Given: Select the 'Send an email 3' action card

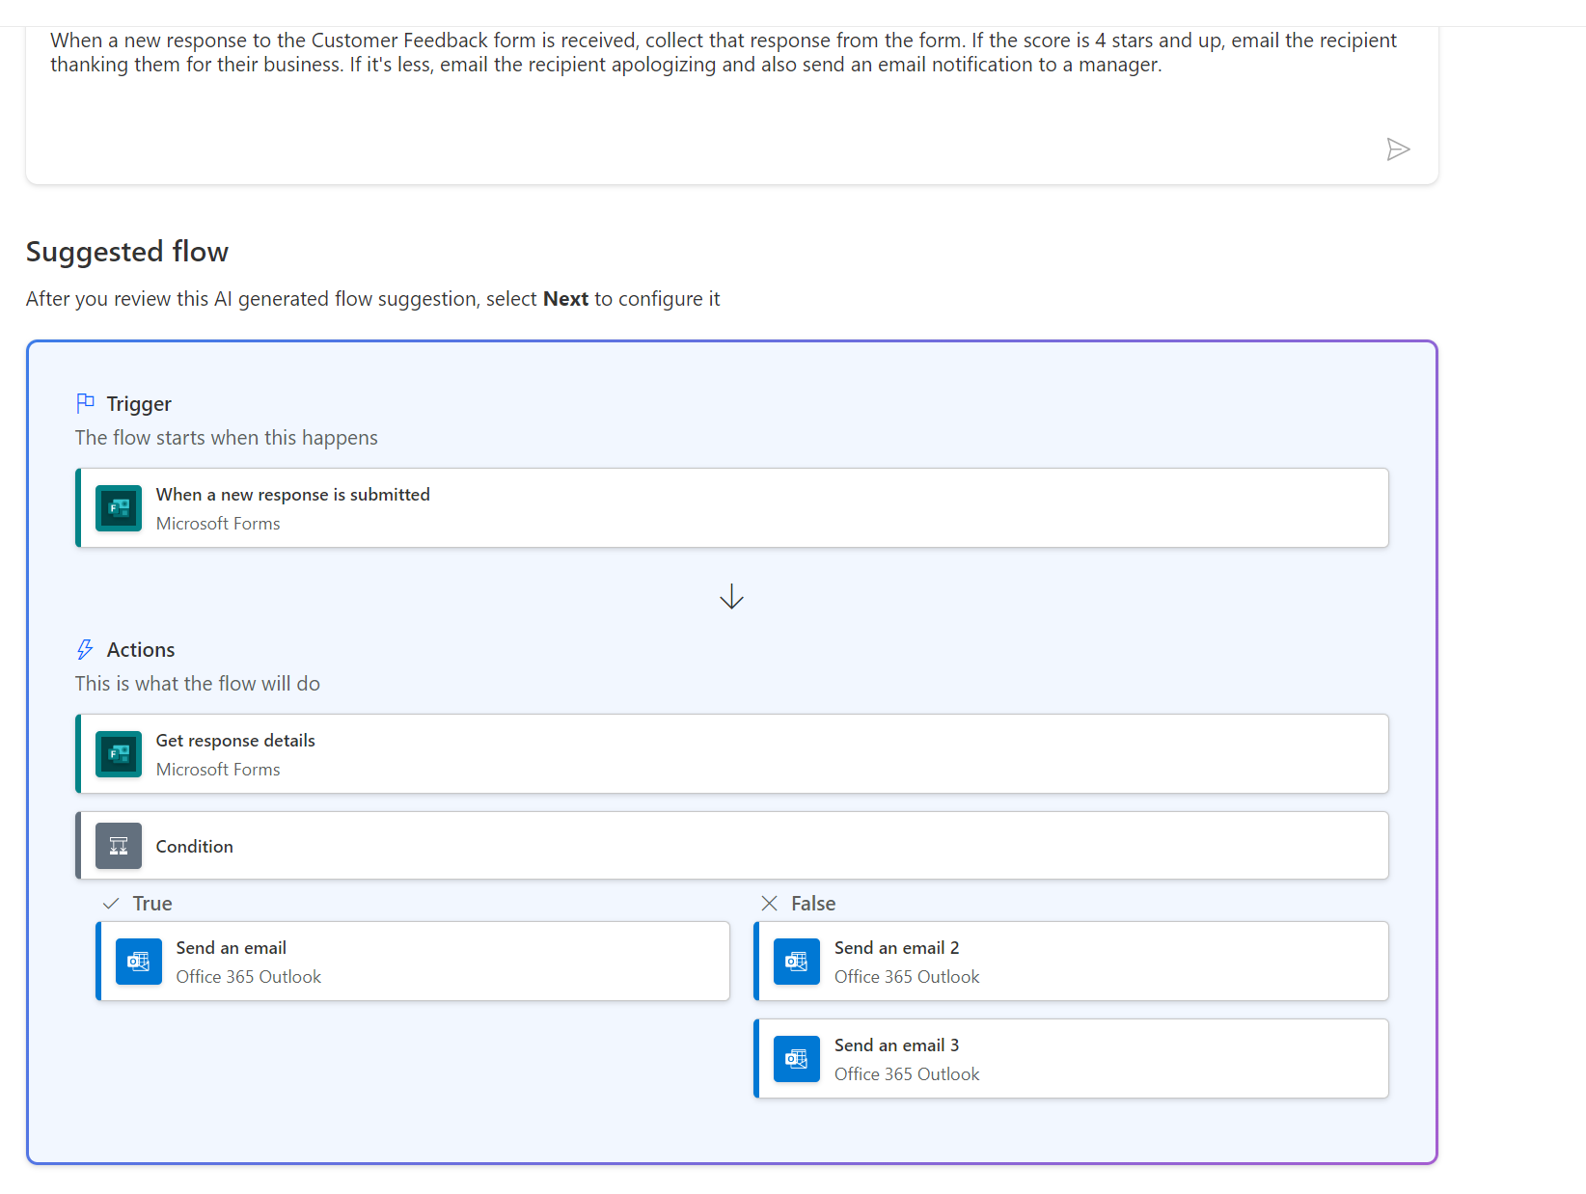Looking at the screenshot, I should pyautogui.click(x=1071, y=1059).
